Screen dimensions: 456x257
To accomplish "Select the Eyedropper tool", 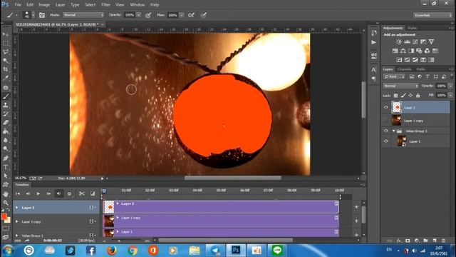I will 6,78.
